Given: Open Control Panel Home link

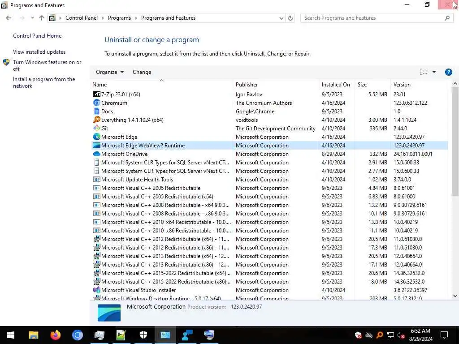Looking at the screenshot, I should [37, 36].
